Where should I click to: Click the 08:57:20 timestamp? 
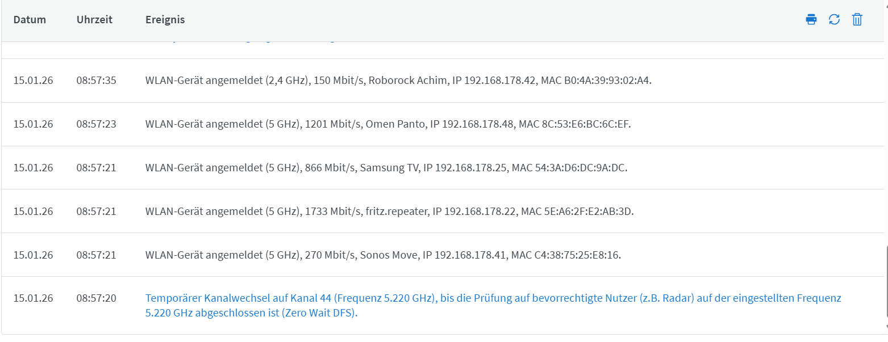[96, 298]
